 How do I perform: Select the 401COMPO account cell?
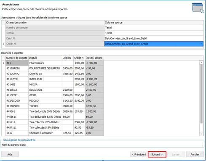[x=17, y=74]
